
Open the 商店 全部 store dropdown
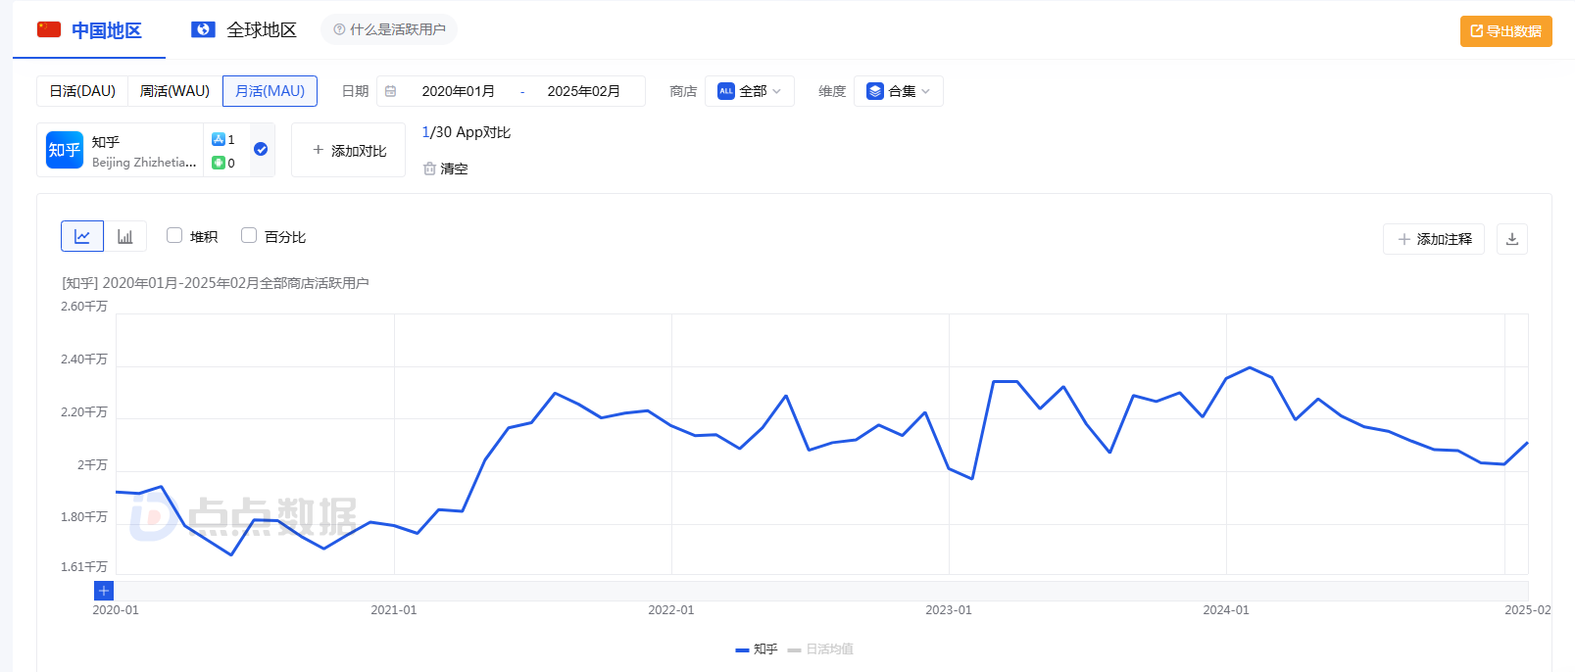(x=750, y=91)
